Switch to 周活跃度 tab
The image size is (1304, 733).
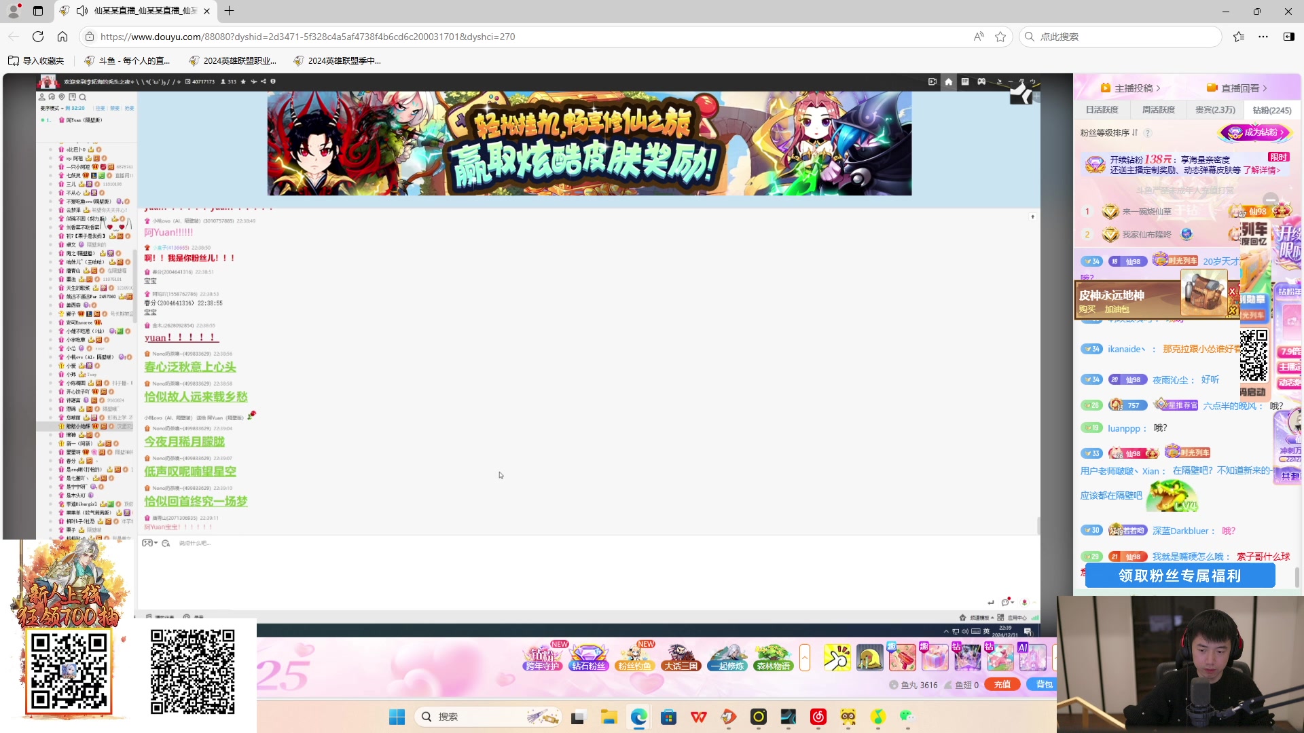pos(1158,110)
